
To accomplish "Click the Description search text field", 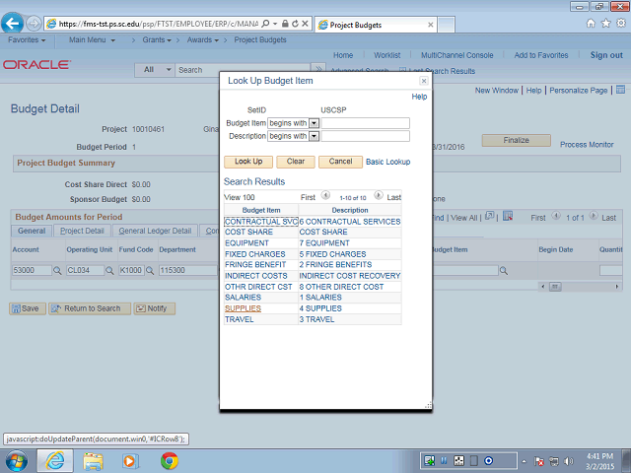I will (366, 136).
